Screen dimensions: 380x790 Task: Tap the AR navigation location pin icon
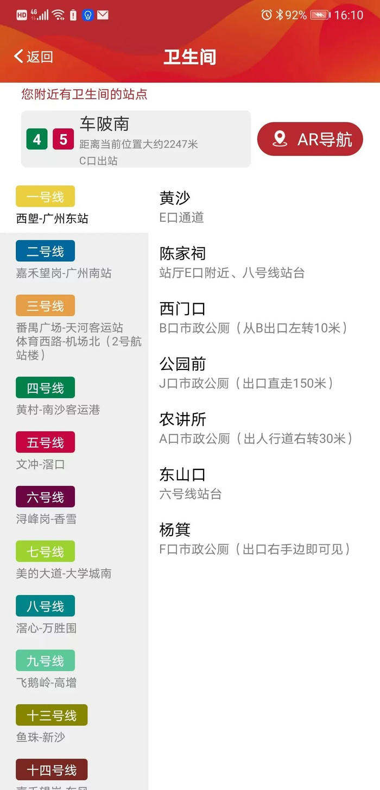[x=280, y=139]
